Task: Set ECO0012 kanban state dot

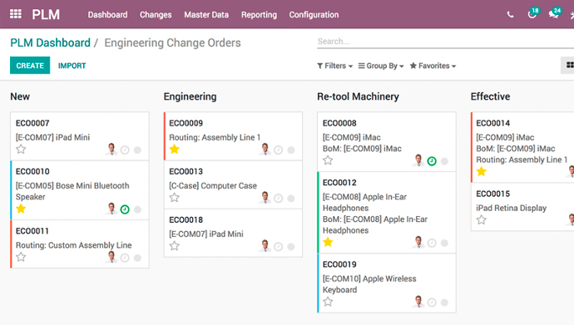Action: [444, 243]
